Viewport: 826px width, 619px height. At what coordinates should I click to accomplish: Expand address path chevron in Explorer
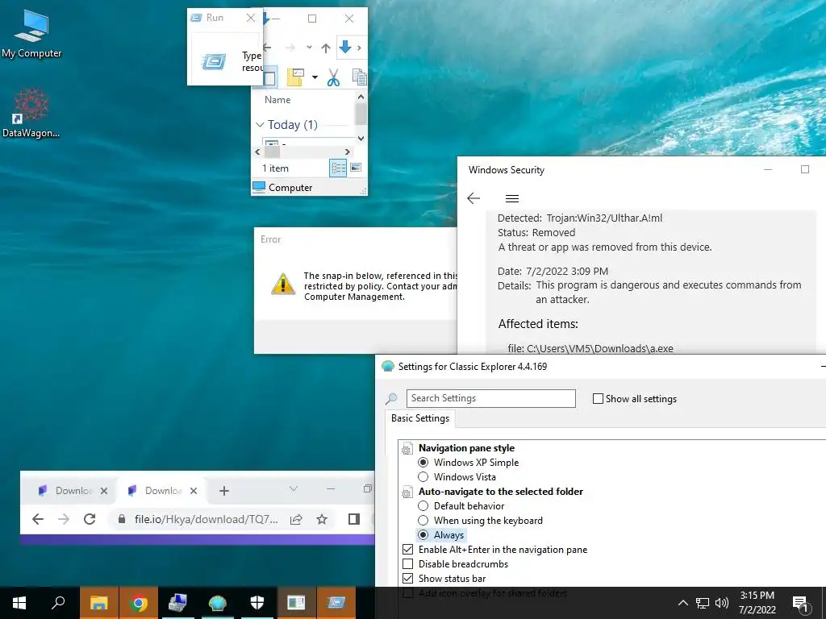[x=359, y=48]
